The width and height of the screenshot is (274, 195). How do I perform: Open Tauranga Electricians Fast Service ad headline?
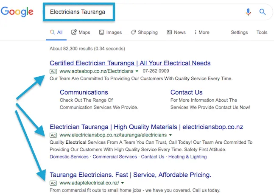[130, 175]
